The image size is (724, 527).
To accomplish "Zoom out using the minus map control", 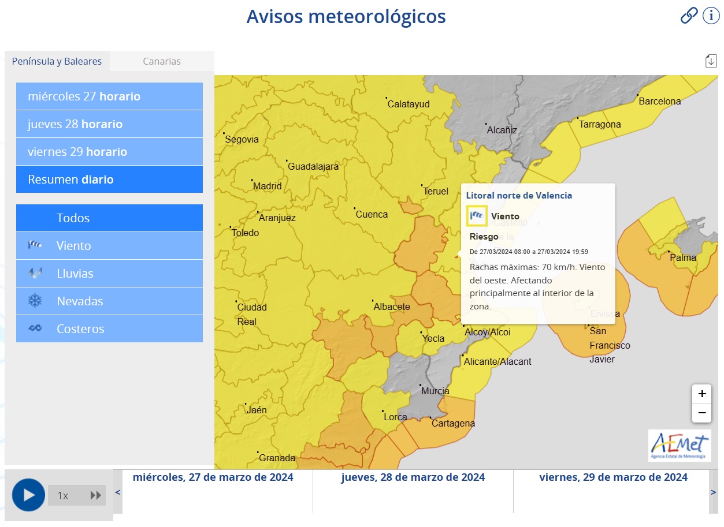I will coord(701,413).
